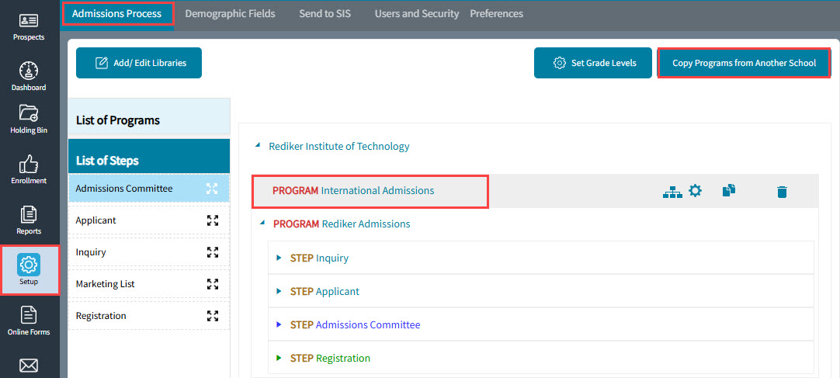Image resolution: width=840 pixels, height=378 pixels.
Task: Switch to Admissions Process tab
Action: [117, 14]
